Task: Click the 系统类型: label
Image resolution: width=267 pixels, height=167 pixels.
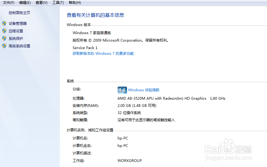Action: (80, 113)
